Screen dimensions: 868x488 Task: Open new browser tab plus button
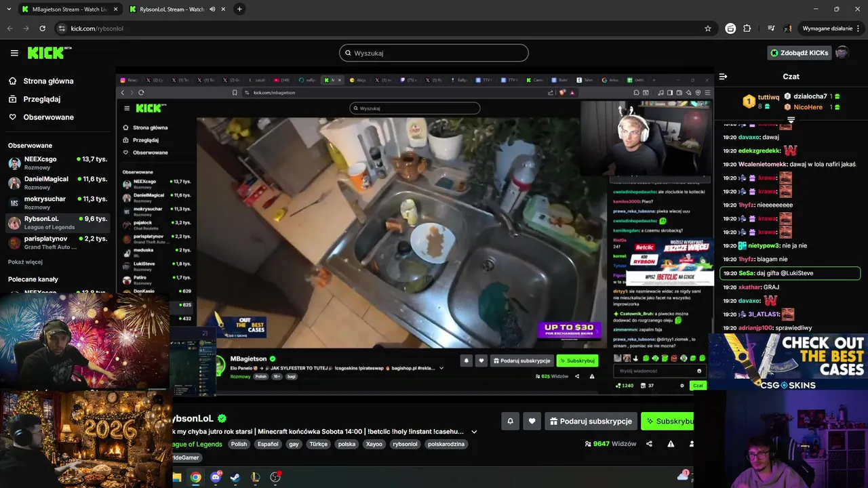tap(239, 9)
